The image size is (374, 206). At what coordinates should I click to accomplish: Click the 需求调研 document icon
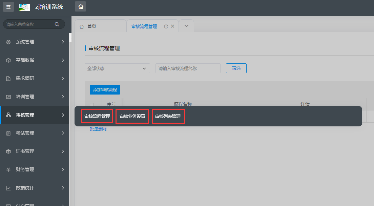pos(8,79)
